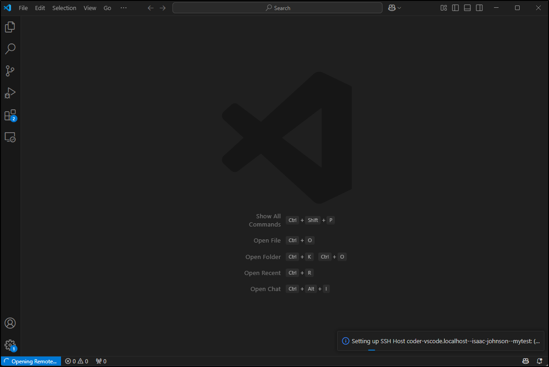
Task: Click the Alt key hint for Open Chat
Action: [311, 289]
